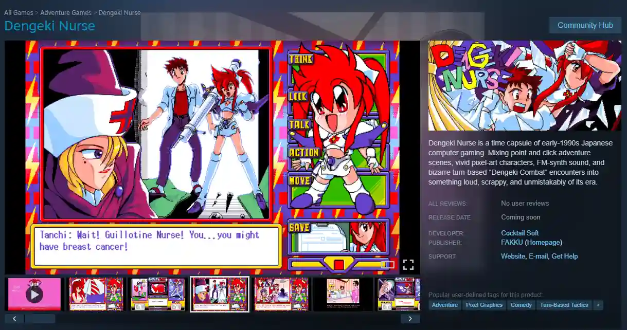Select the sixth dark-background screenshot thumbnail

point(343,295)
